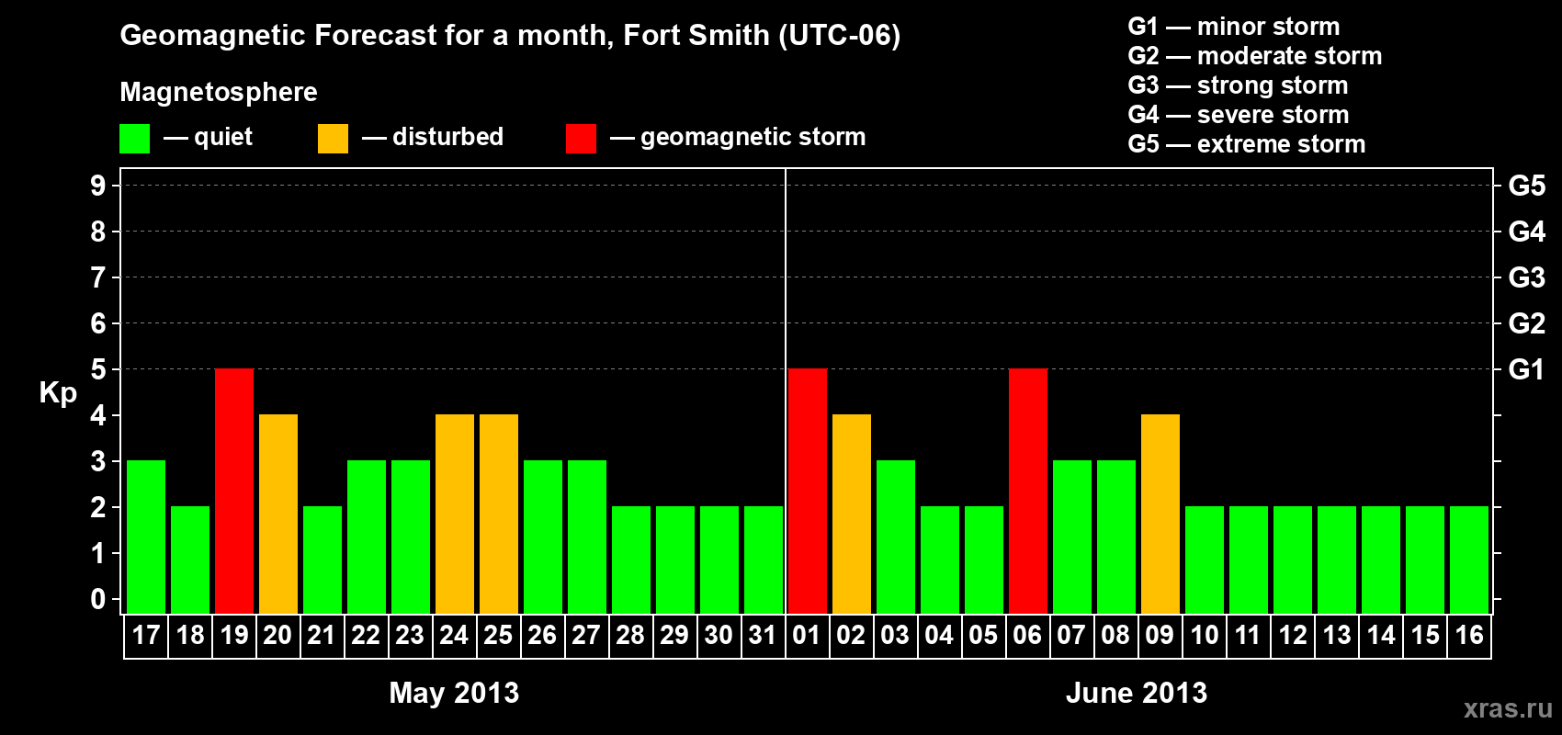Click the orange bar for June 02
Image resolution: width=1562 pixels, height=735 pixels.
(x=852, y=514)
